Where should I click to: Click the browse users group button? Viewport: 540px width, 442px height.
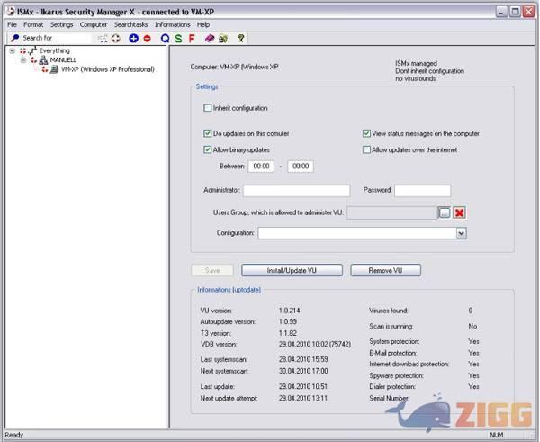(x=445, y=212)
